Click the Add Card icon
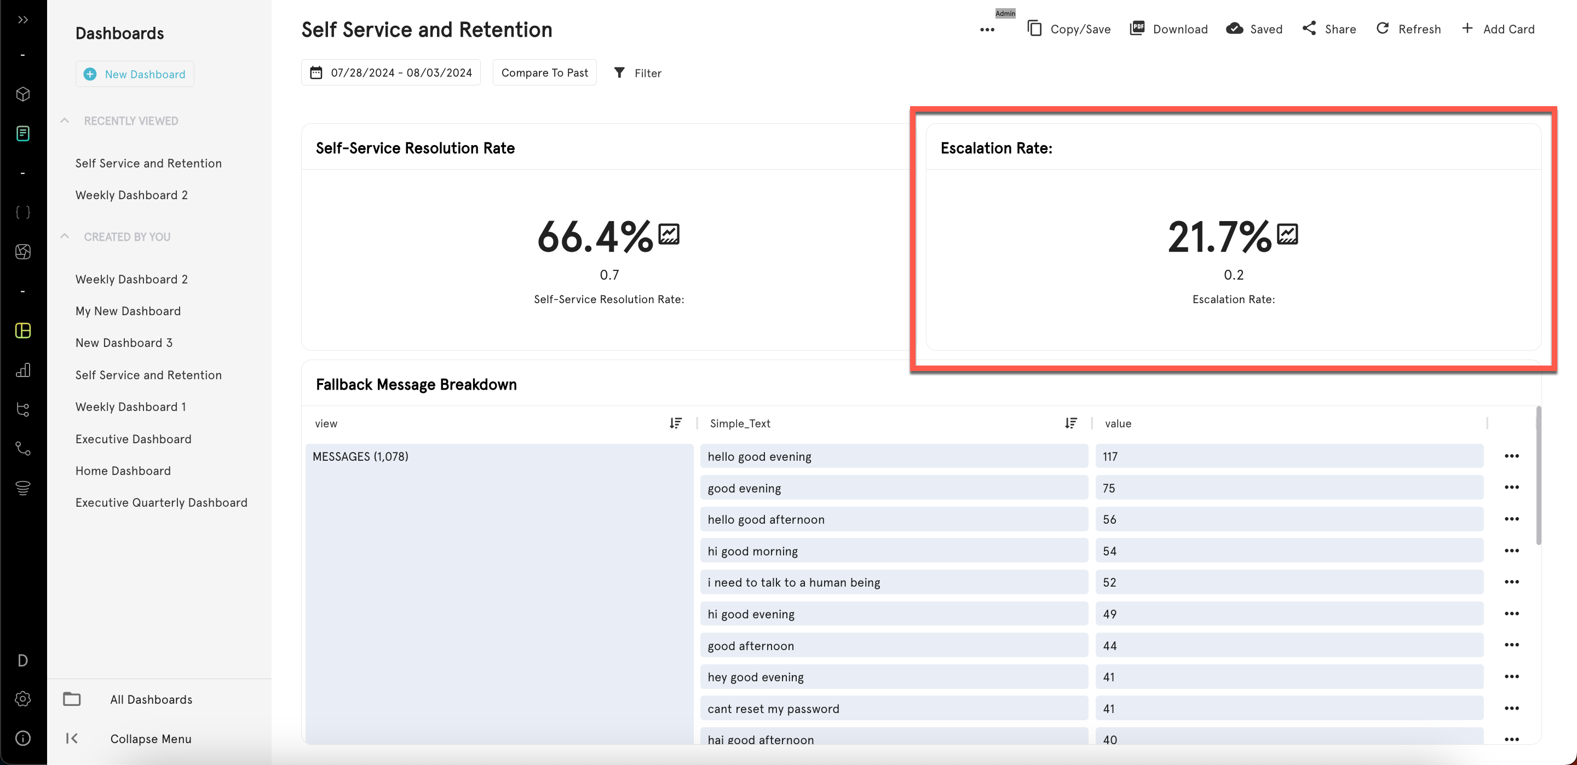The width and height of the screenshot is (1577, 765). click(x=1467, y=29)
